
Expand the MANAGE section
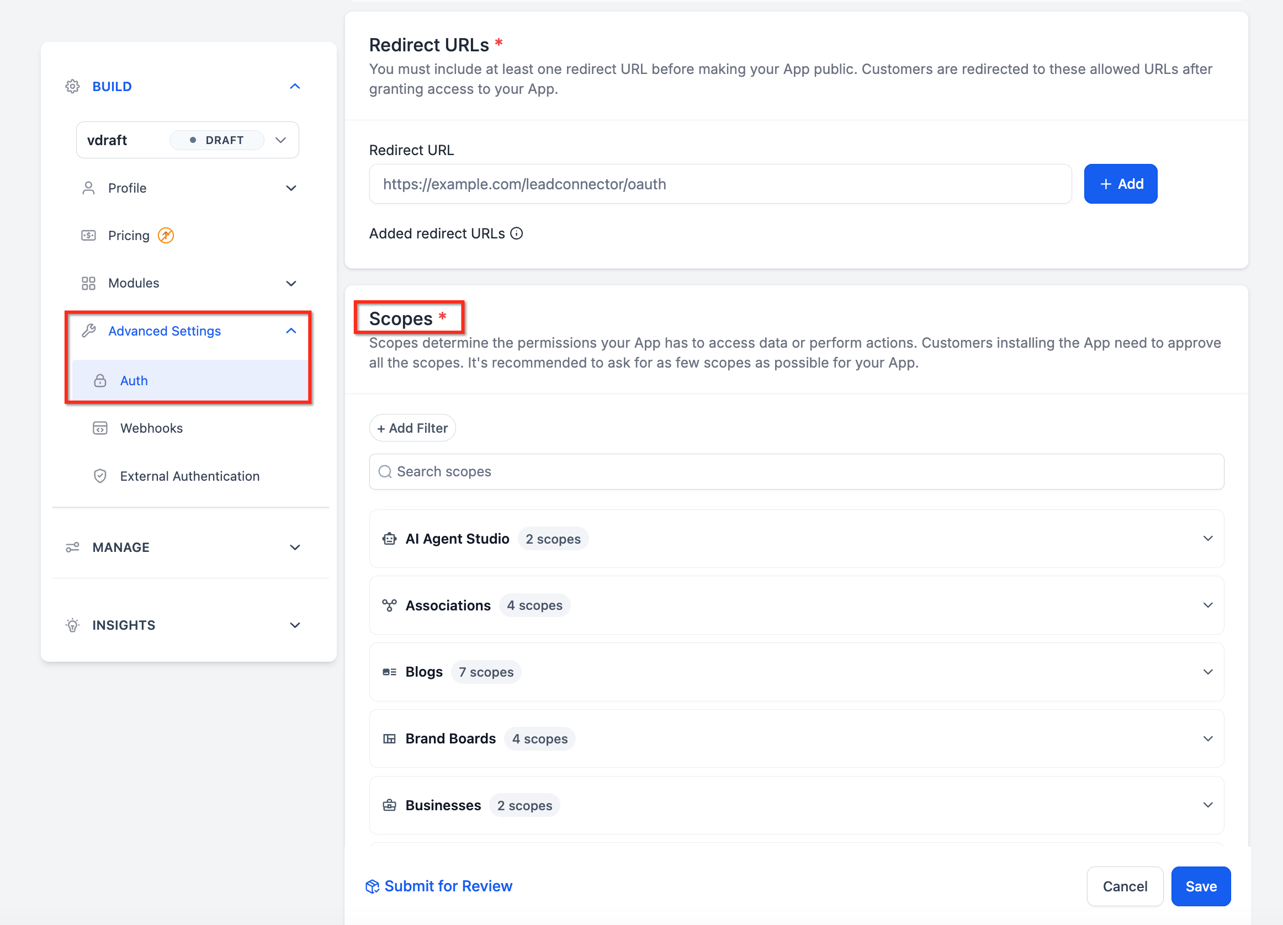(295, 547)
